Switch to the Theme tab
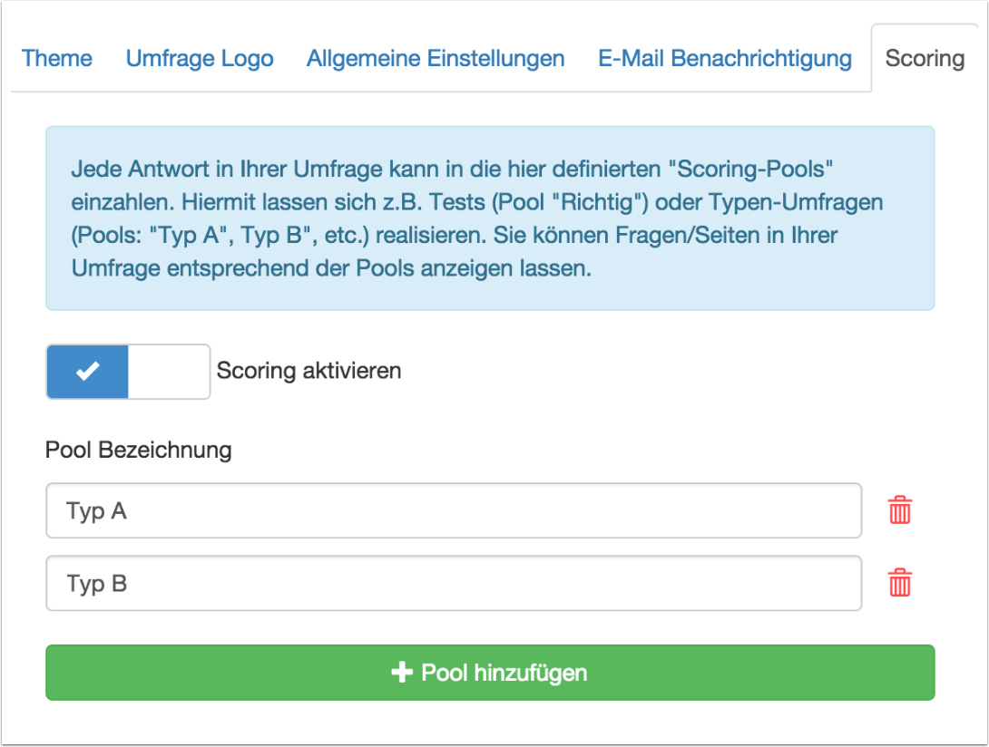 click(57, 59)
